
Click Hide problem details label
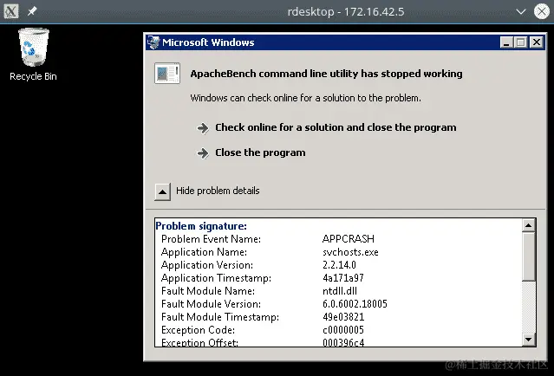click(x=218, y=191)
